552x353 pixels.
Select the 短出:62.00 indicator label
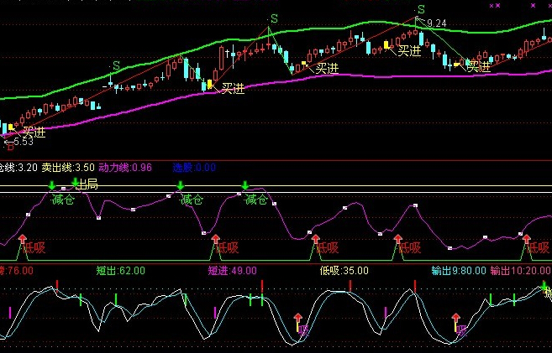[x=121, y=271]
